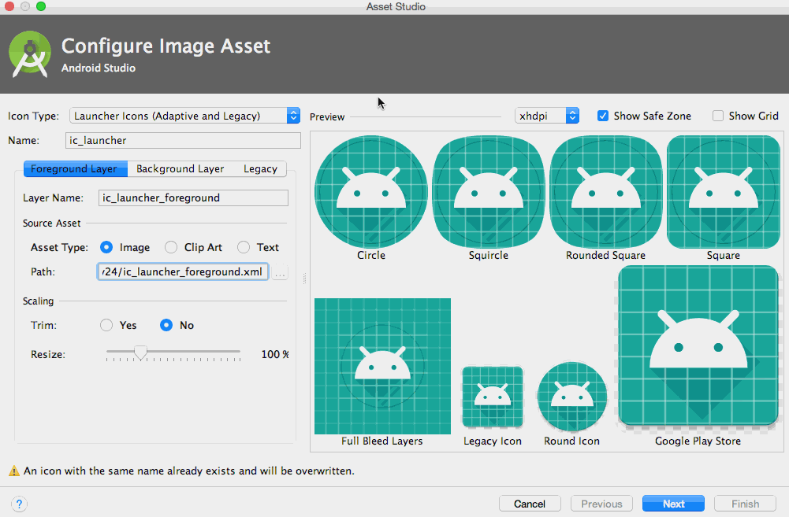The height and width of the screenshot is (517, 789).
Task: Open the xhdpi density dropdown
Action: (x=547, y=116)
